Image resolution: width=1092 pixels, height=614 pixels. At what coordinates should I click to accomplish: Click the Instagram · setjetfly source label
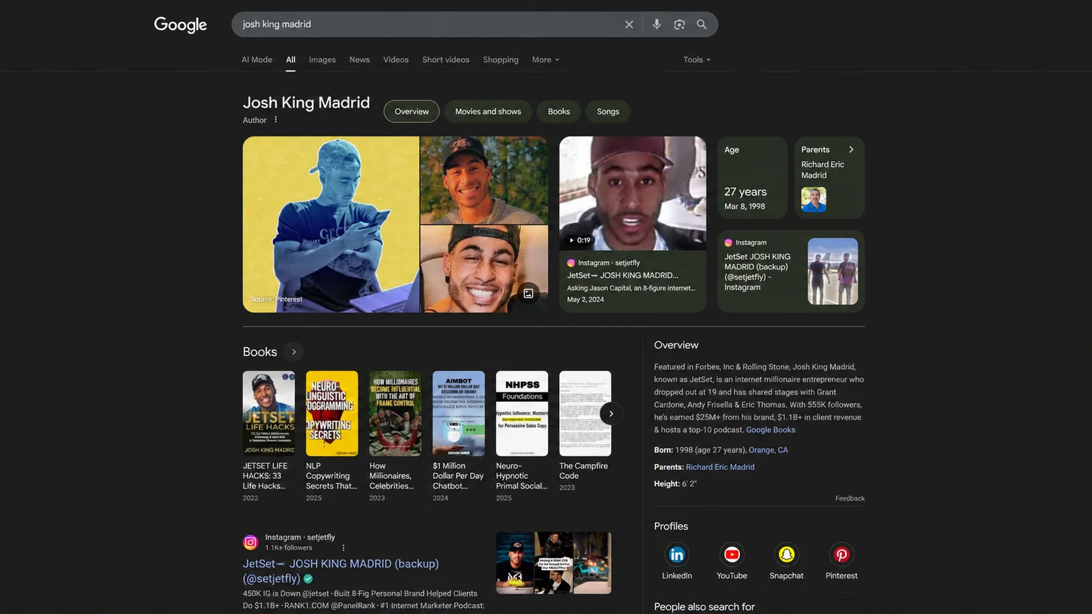coord(300,538)
